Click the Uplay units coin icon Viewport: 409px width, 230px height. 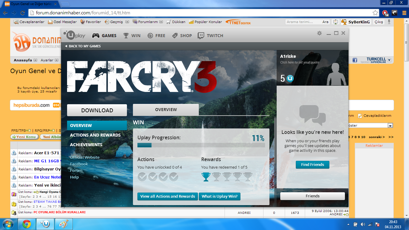click(x=290, y=78)
